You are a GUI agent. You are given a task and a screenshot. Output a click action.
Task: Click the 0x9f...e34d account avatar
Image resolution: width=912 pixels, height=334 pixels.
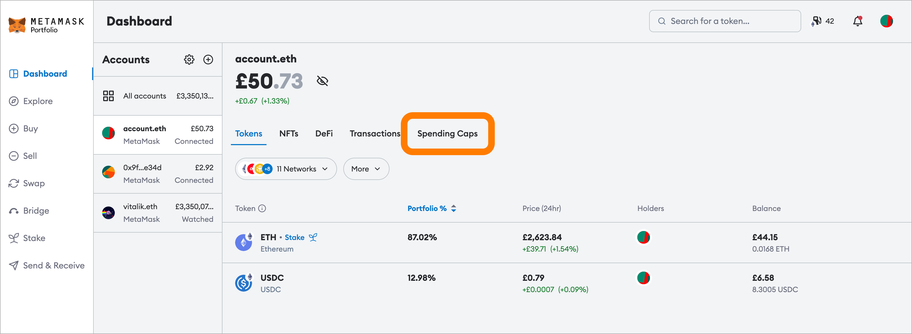click(108, 172)
